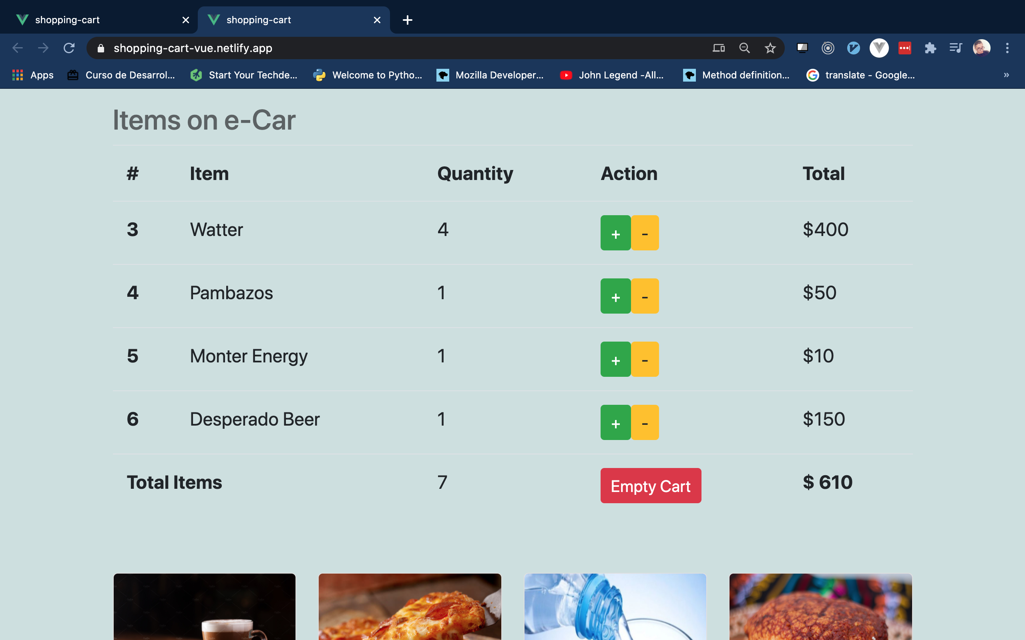Viewport: 1025px width, 640px height.
Task: Click the 'Total' column header
Action: tap(823, 174)
